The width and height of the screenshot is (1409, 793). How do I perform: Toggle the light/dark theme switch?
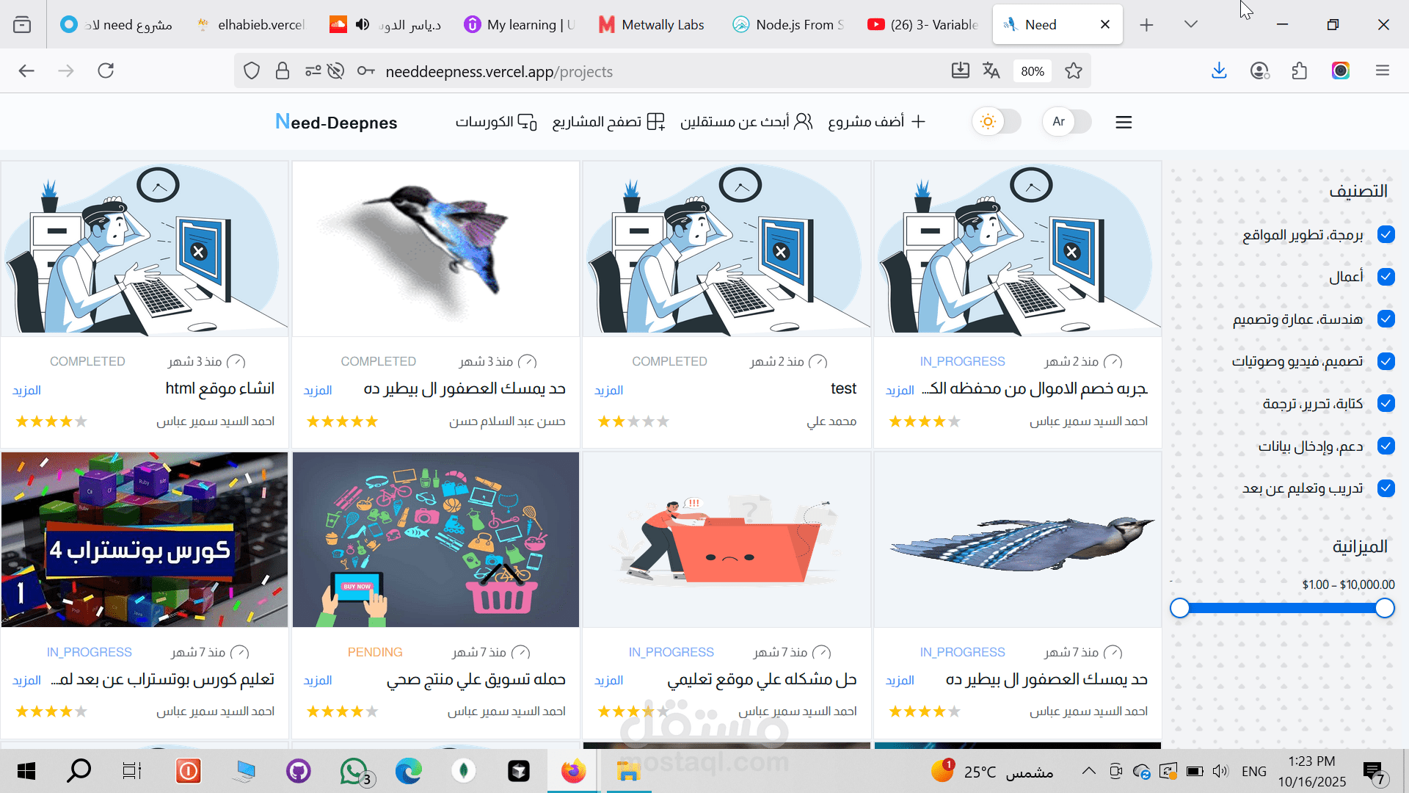coord(997,122)
